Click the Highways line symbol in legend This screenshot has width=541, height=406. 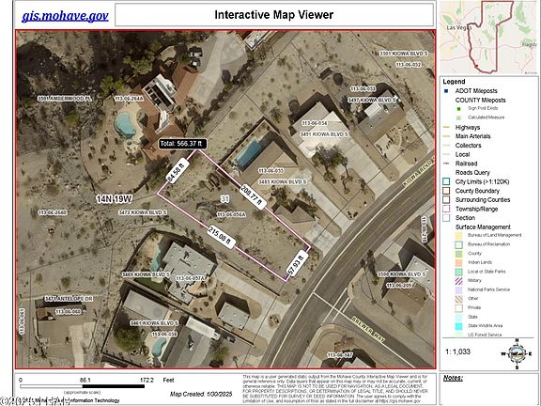click(446, 128)
